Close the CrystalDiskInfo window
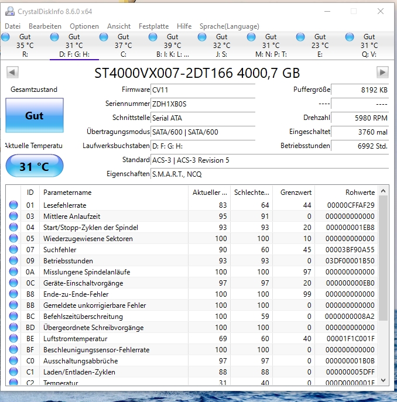Screen dimensions: 397x402 click(381, 11)
